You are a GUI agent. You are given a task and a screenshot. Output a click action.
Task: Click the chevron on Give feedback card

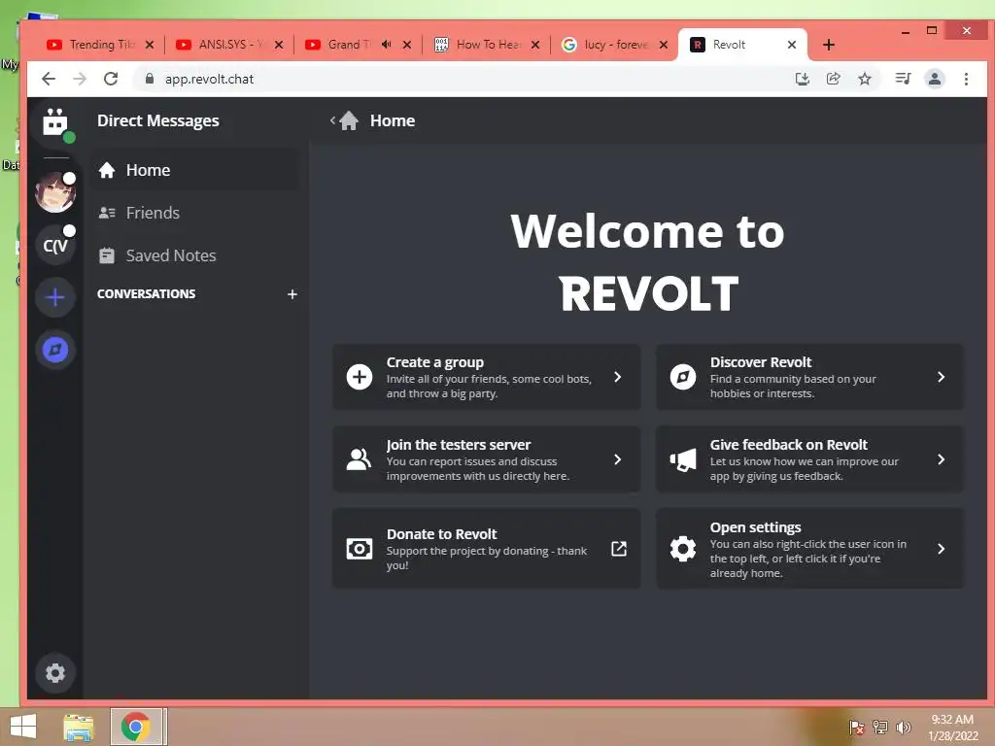pos(941,459)
